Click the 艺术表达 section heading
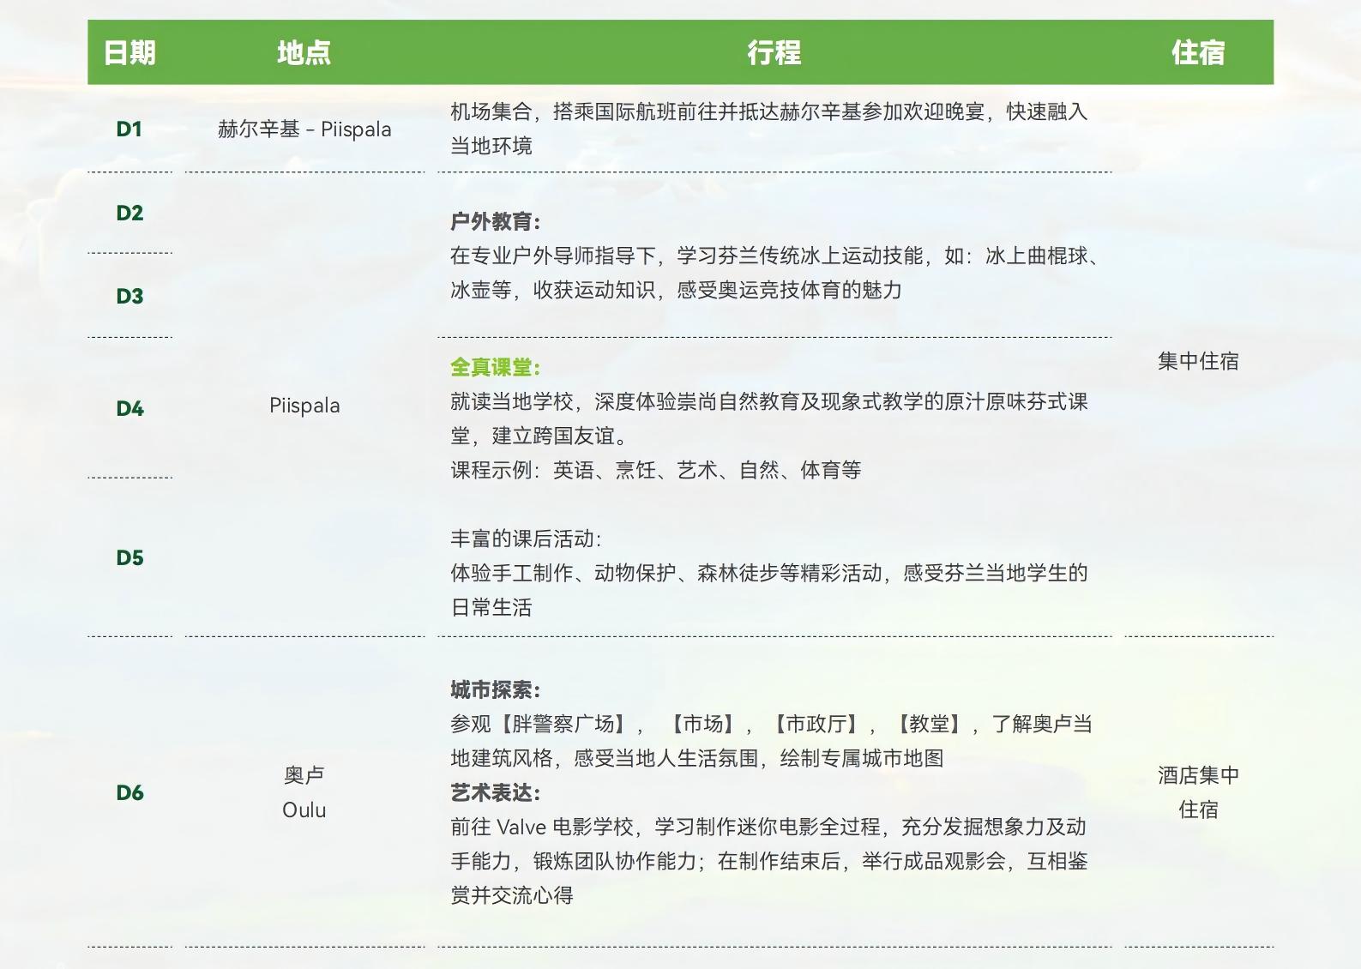 [x=495, y=793]
